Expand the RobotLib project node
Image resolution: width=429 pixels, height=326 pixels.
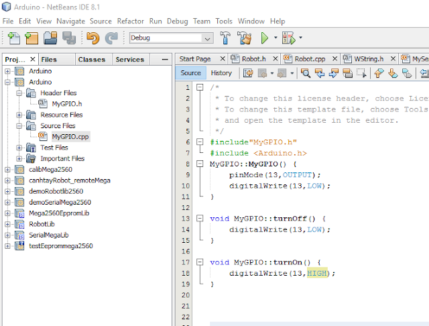pyautogui.click(x=7, y=225)
